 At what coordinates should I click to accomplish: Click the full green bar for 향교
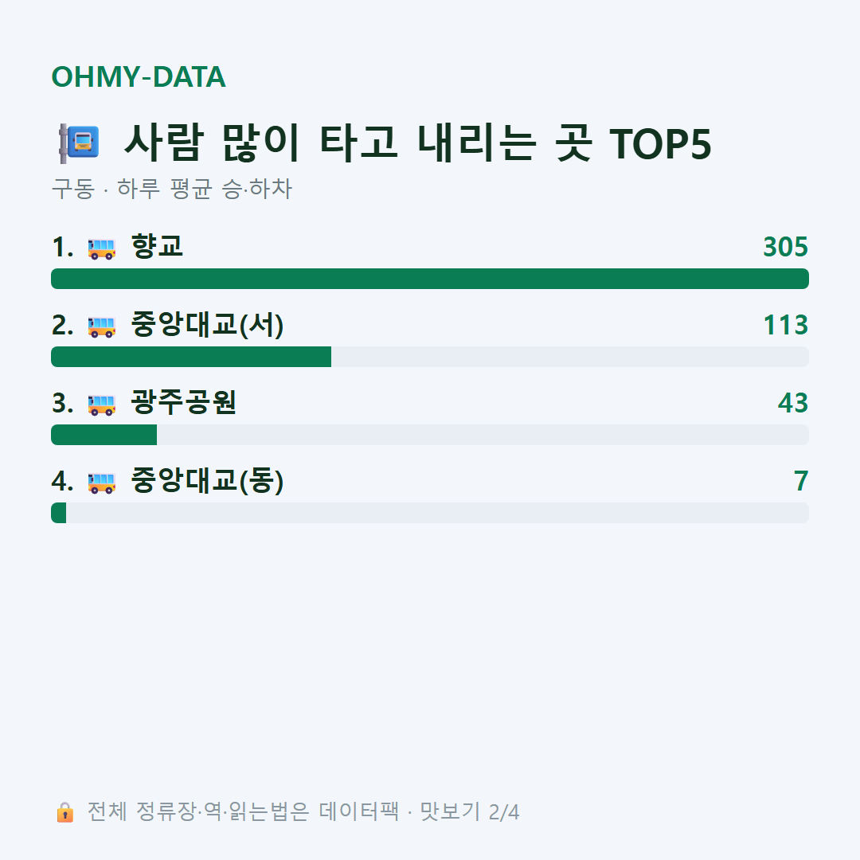[x=430, y=279]
